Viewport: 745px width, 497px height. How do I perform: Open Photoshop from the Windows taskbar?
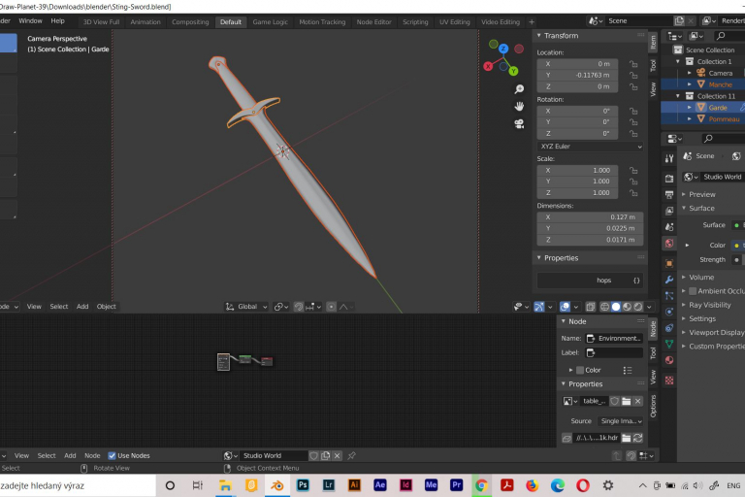pyautogui.click(x=304, y=484)
